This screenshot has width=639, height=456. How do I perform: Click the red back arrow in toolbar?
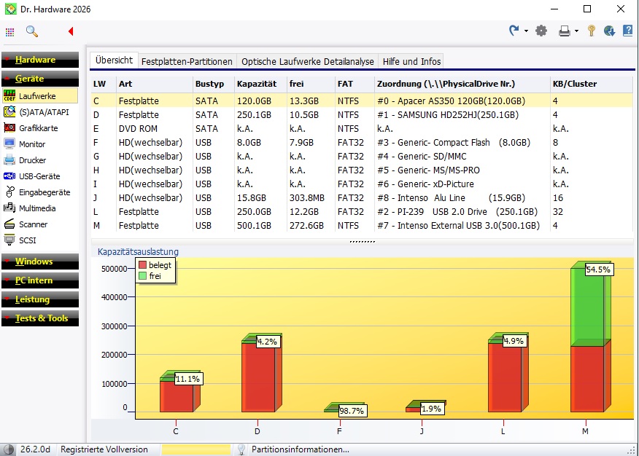(71, 31)
